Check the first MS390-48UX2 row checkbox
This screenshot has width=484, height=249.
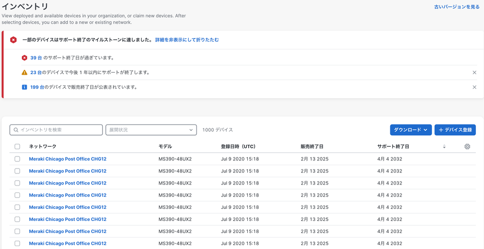click(x=17, y=159)
